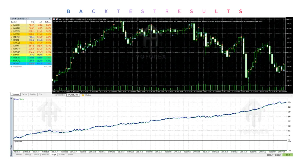Viewport: 298px width, 168px height.
Task: Click the Bid column header
Action: [x=31, y=22]
